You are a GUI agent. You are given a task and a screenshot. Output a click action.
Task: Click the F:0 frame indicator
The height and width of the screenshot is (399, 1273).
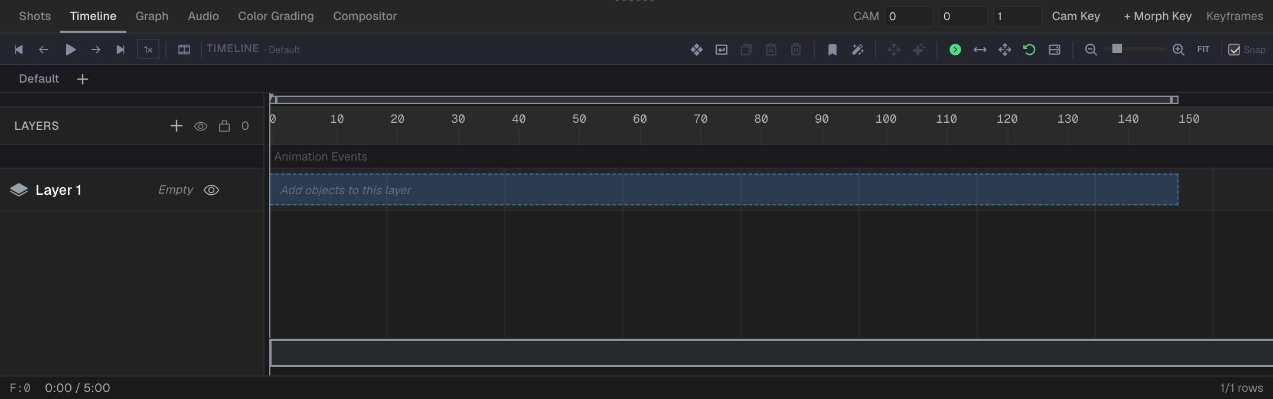(20, 388)
